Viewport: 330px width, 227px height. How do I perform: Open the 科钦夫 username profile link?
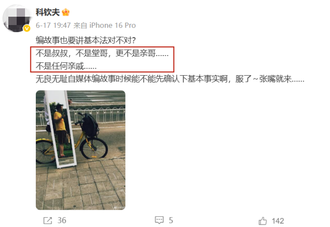click(x=48, y=12)
